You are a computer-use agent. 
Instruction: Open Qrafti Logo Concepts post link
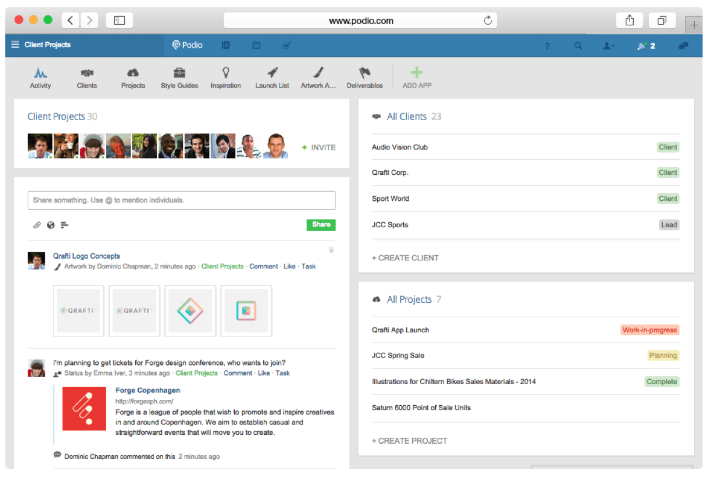coord(86,256)
